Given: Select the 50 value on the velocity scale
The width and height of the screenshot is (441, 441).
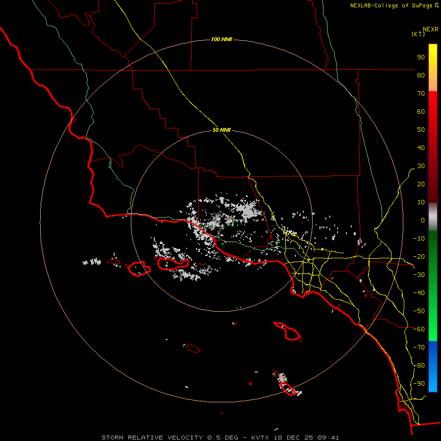Looking at the screenshot, I should pos(421,130).
